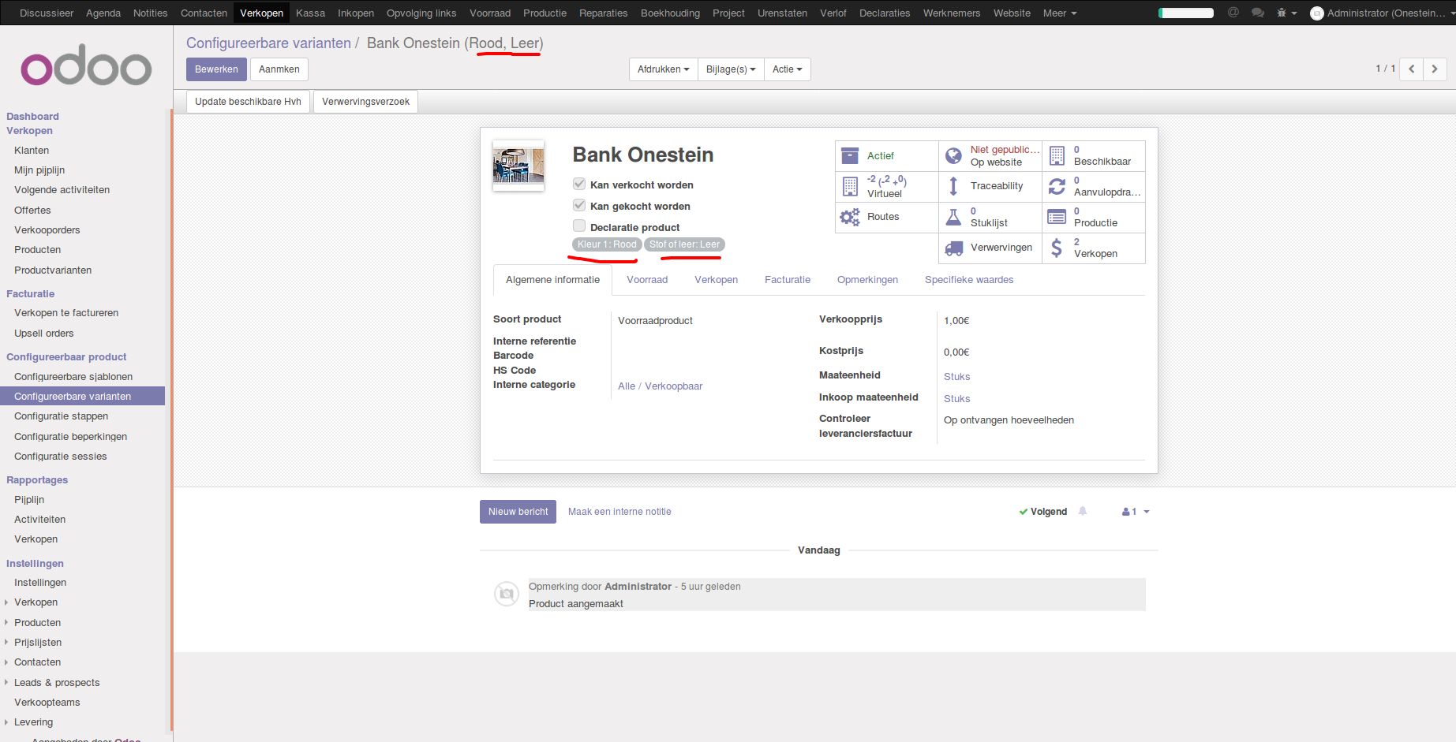Viewport: 1456px width, 742px height.
Task: Open the Traceability report via the arrows icon
Action: tap(953, 186)
